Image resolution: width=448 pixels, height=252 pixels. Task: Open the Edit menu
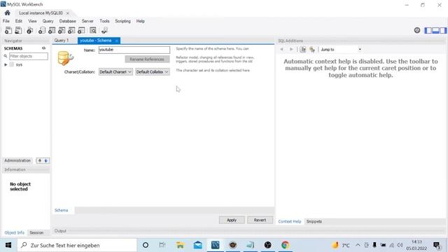pos(19,21)
